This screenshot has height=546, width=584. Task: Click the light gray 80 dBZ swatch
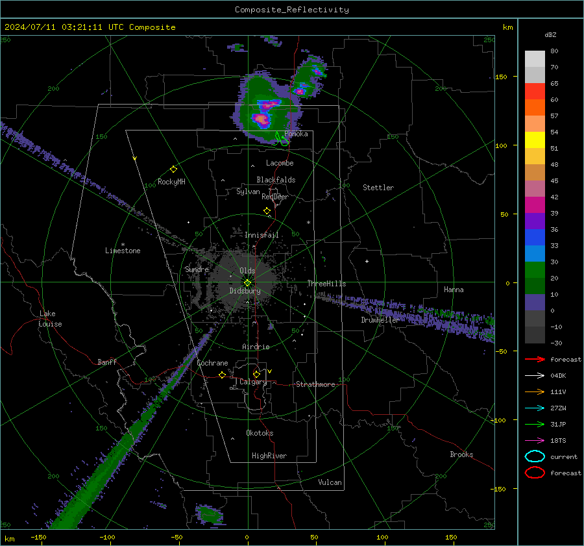tap(535, 58)
